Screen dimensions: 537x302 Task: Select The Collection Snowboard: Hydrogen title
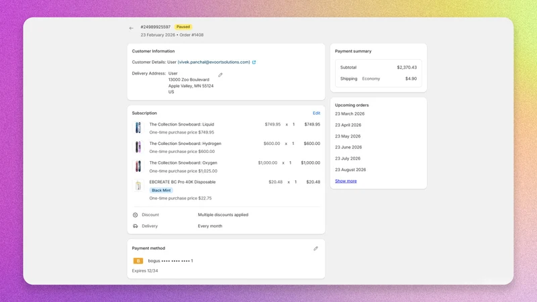pos(185,144)
